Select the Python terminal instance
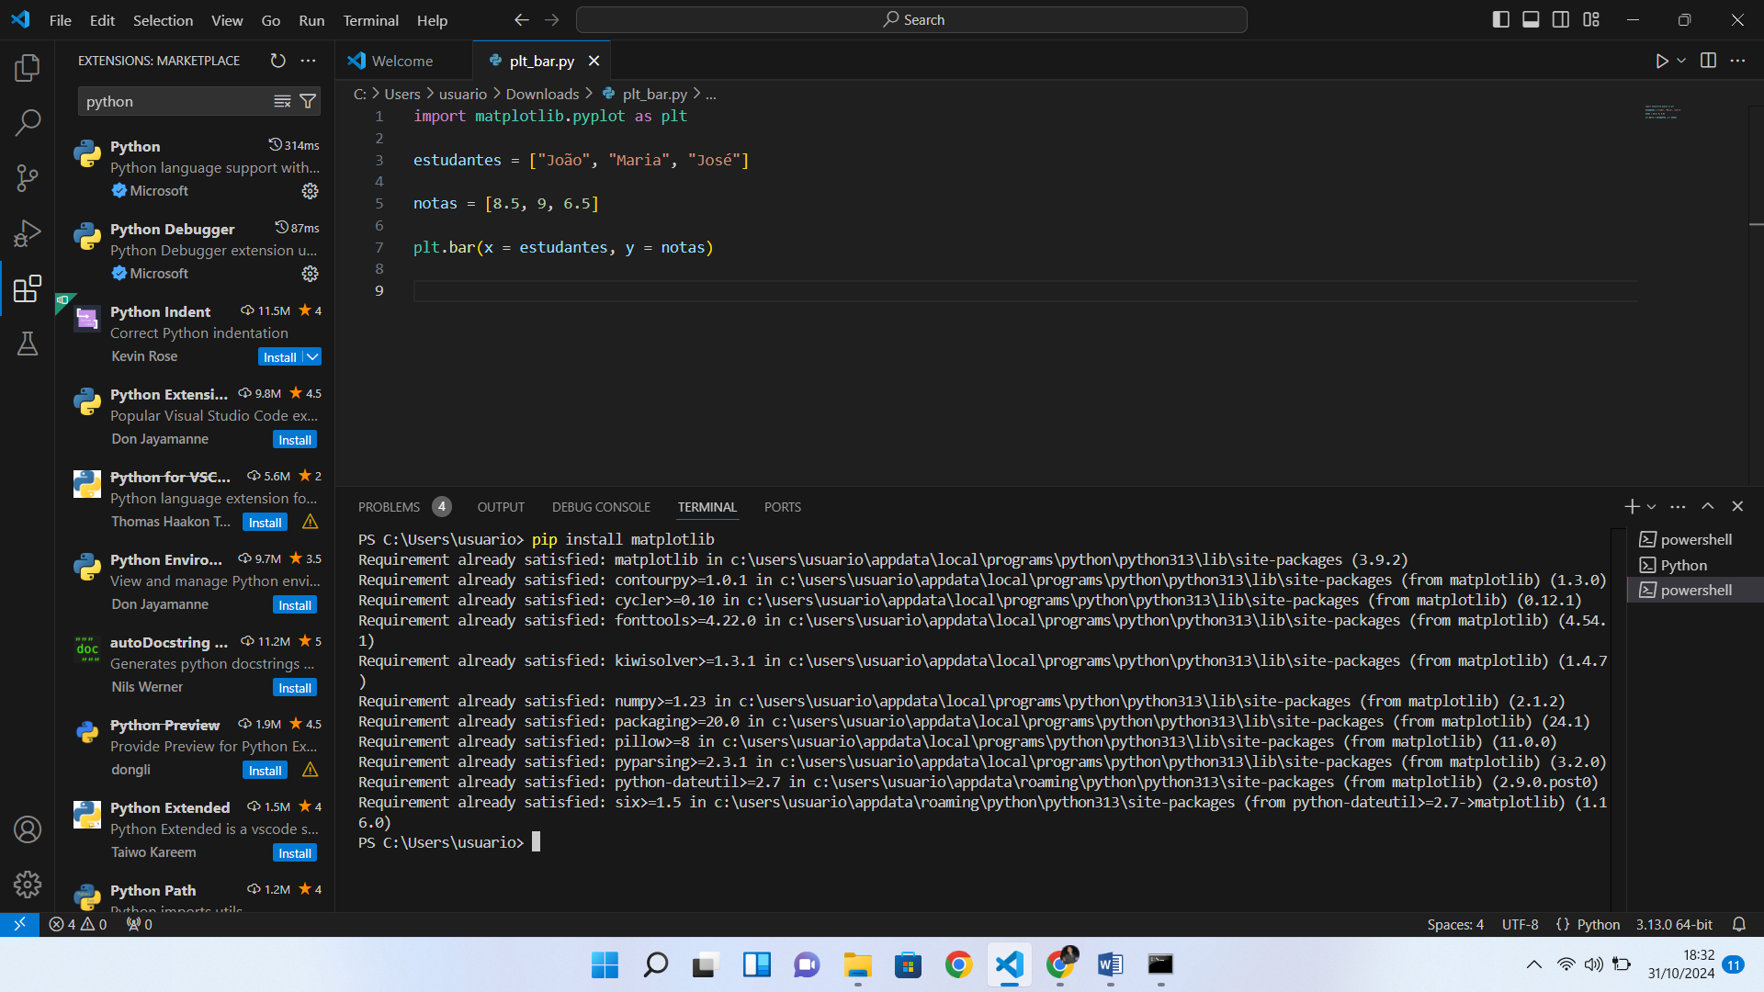This screenshot has height=992, width=1764. pos(1695,565)
